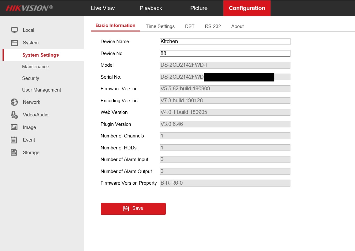The width and height of the screenshot is (355, 251).
Task: Click the Local monitor icon
Action: 14,30
